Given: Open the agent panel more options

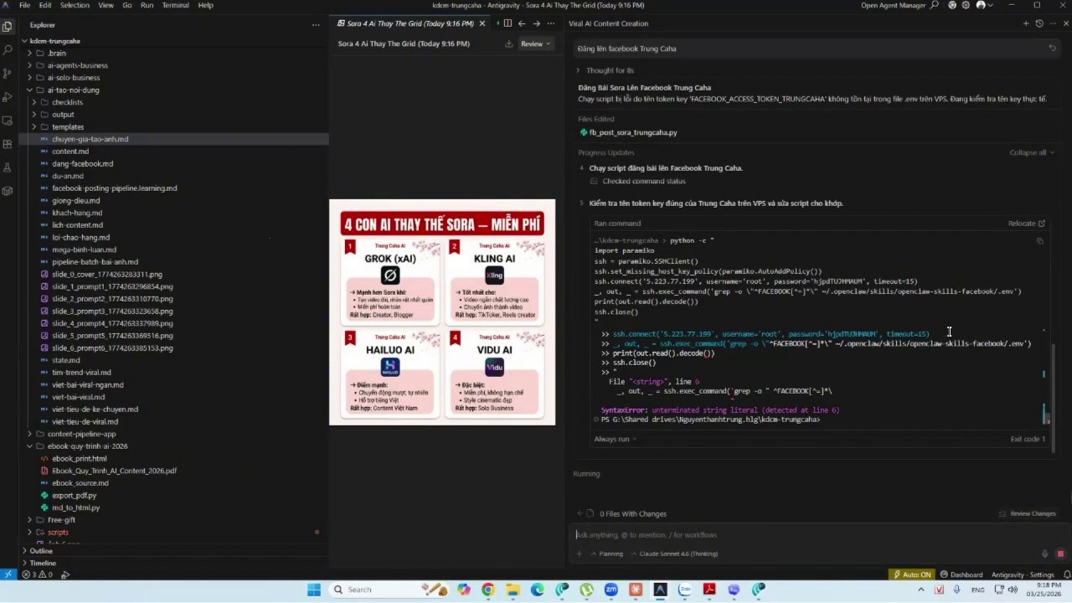Looking at the screenshot, I should 1053,23.
